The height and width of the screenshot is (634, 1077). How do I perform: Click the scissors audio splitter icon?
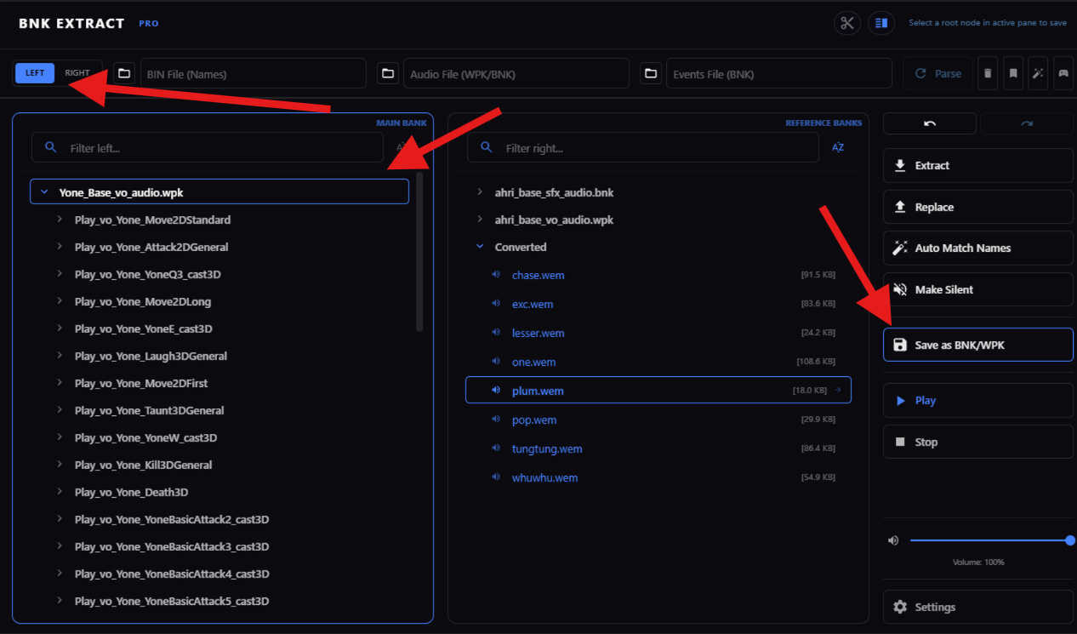click(846, 23)
